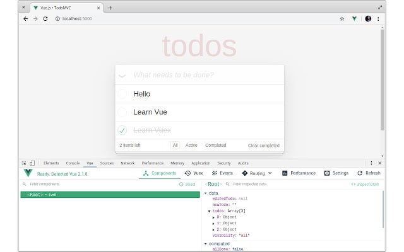Image resolution: width=404 pixels, height=252 pixels.
Task: Click the page vertical scrollbar
Action: pos(383,80)
